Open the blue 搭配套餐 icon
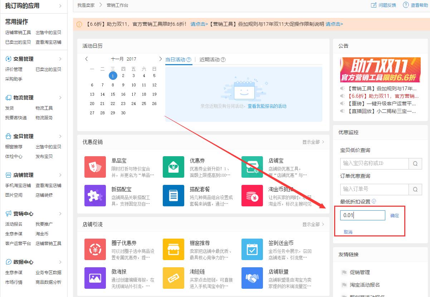 coord(174,196)
